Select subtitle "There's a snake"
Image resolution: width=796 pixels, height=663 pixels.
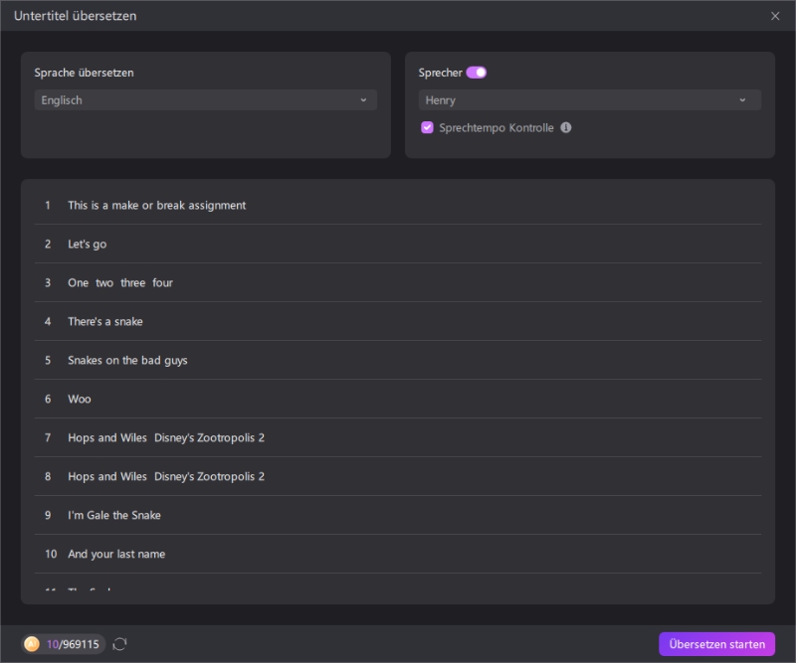click(x=104, y=321)
